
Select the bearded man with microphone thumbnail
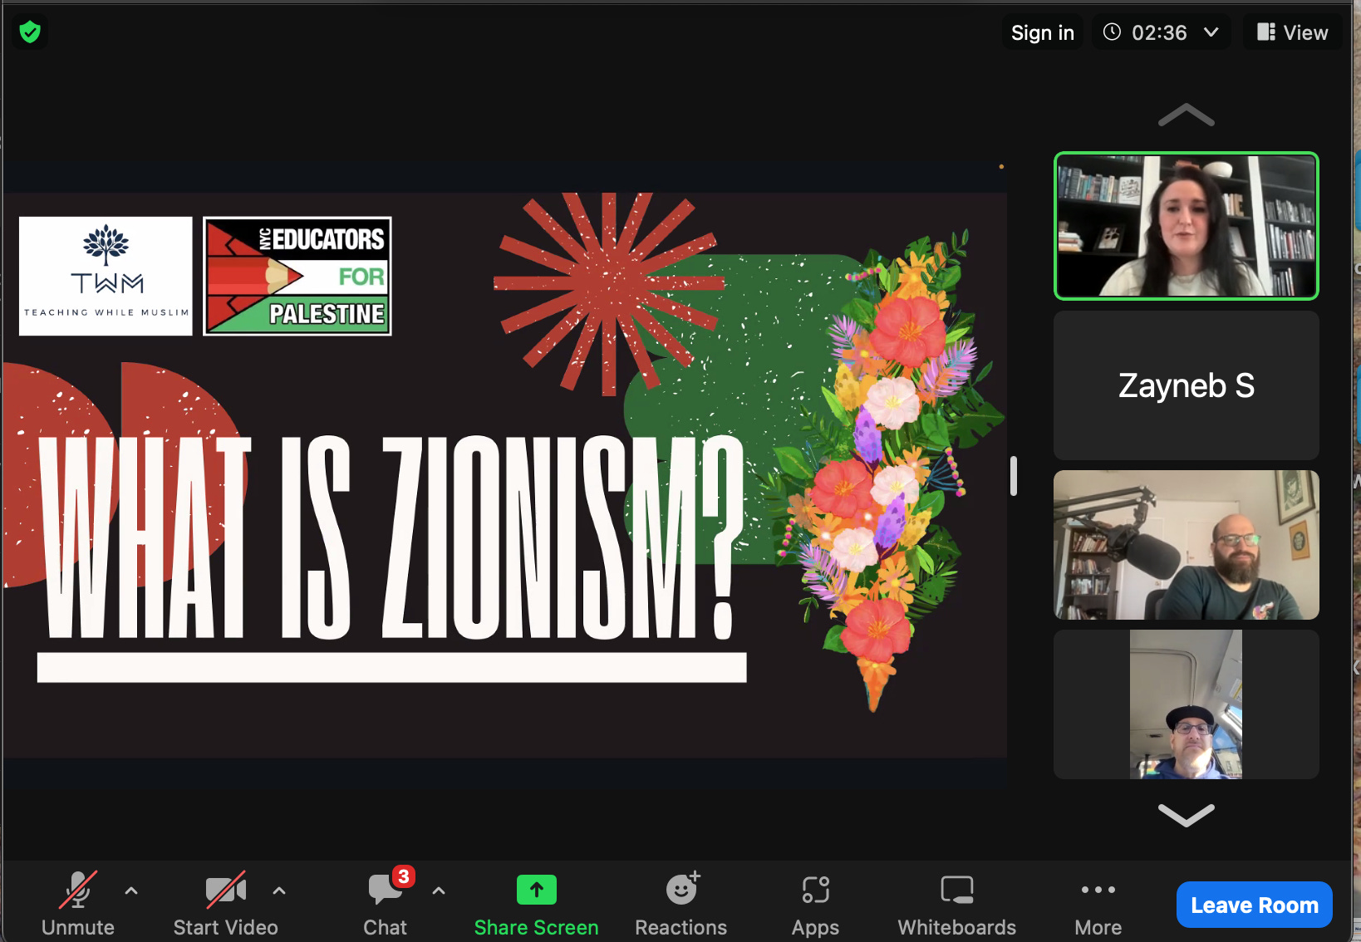click(x=1187, y=545)
